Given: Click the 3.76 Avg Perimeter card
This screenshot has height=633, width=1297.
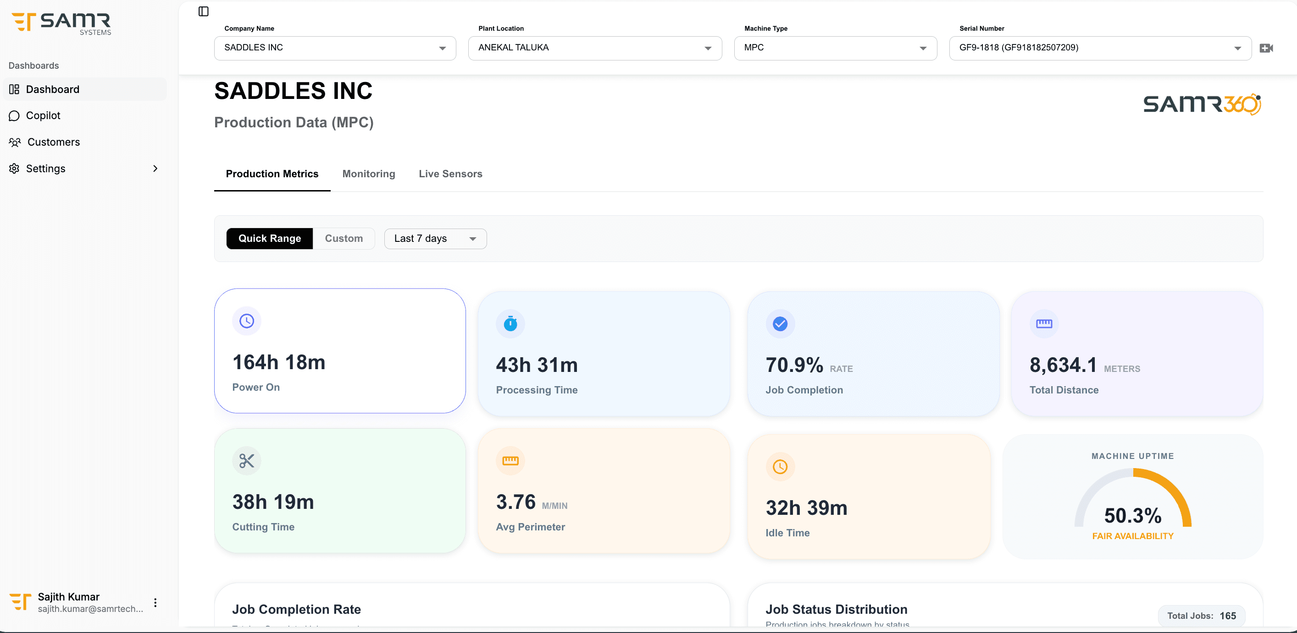Looking at the screenshot, I should point(604,491).
